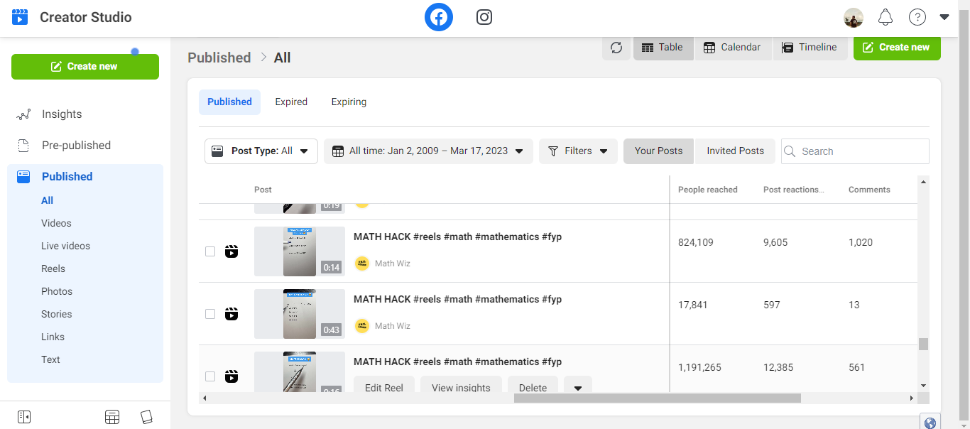The width and height of the screenshot is (970, 429).
Task: Switch to Calendar view
Action: coord(733,48)
